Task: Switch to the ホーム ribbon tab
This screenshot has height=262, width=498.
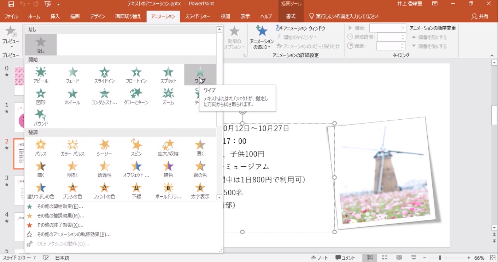Action: tap(34, 16)
